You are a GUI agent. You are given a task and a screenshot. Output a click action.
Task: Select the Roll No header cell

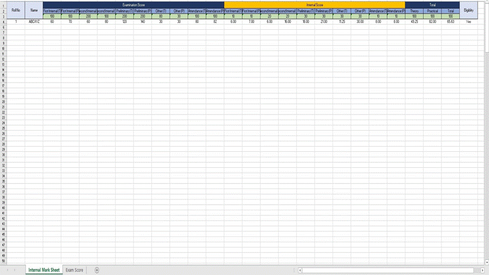(16, 10)
